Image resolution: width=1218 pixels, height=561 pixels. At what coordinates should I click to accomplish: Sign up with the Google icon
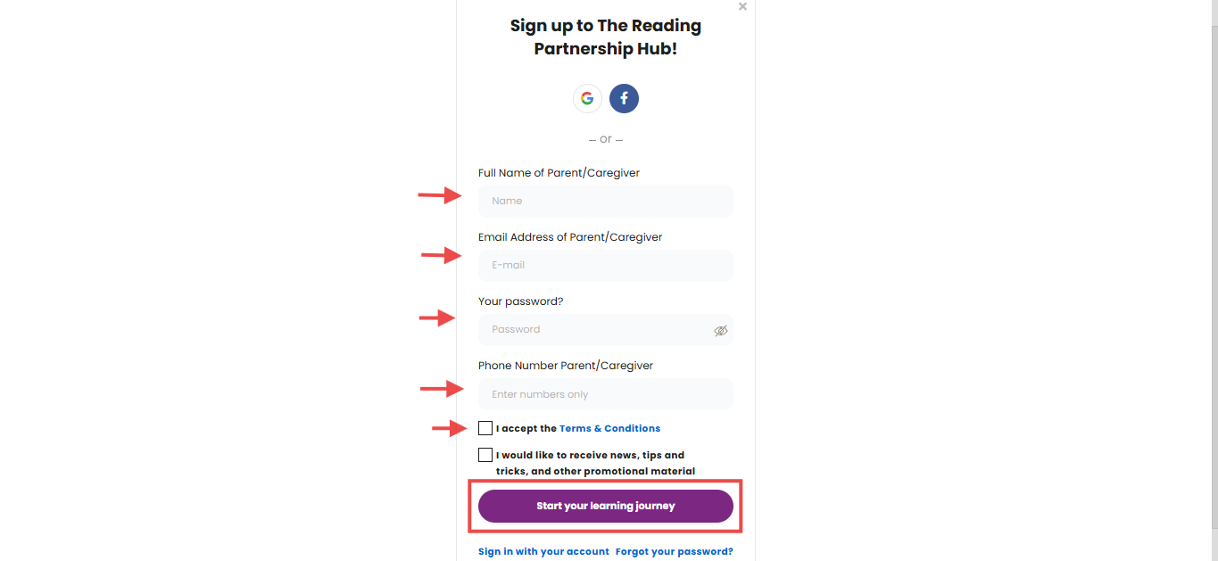click(587, 98)
